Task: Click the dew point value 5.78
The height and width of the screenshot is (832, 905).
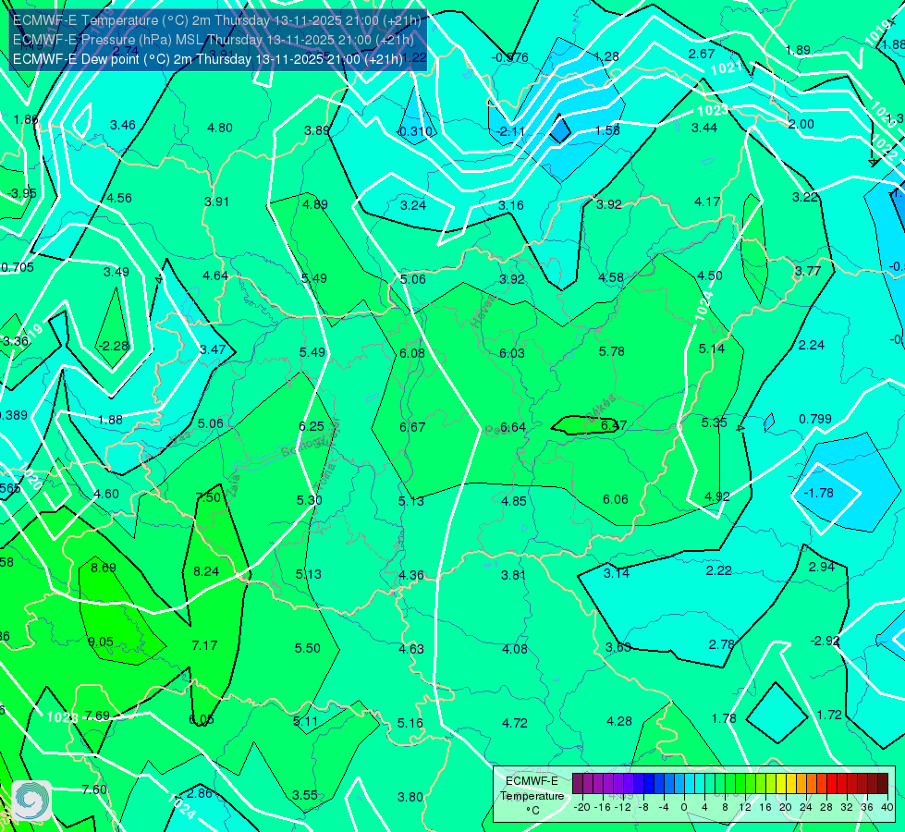Action: [611, 351]
